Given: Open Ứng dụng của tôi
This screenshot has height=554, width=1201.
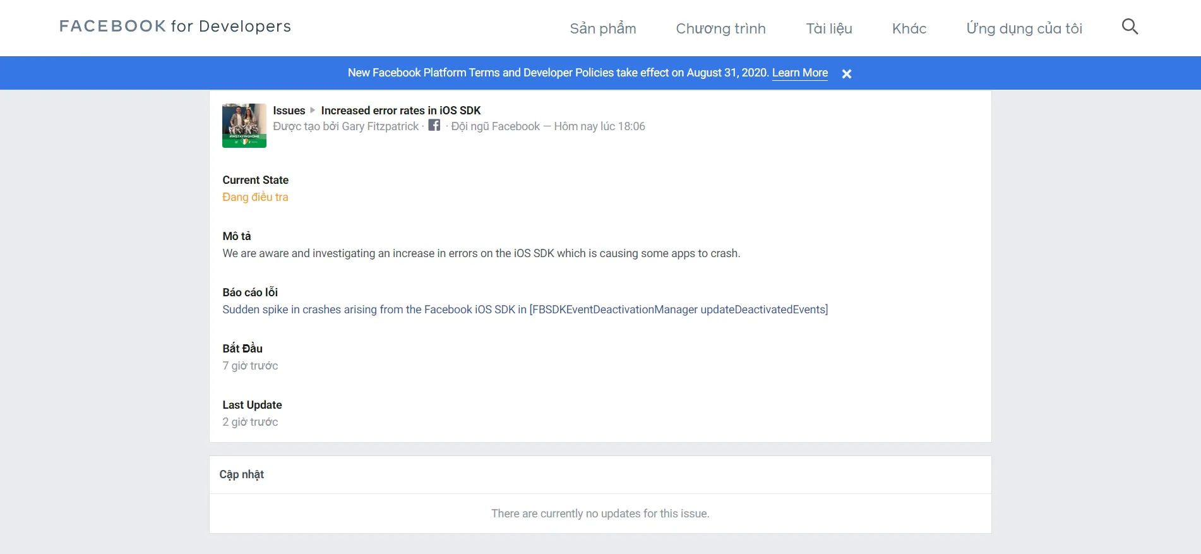Looking at the screenshot, I should (x=1024, y=28).
